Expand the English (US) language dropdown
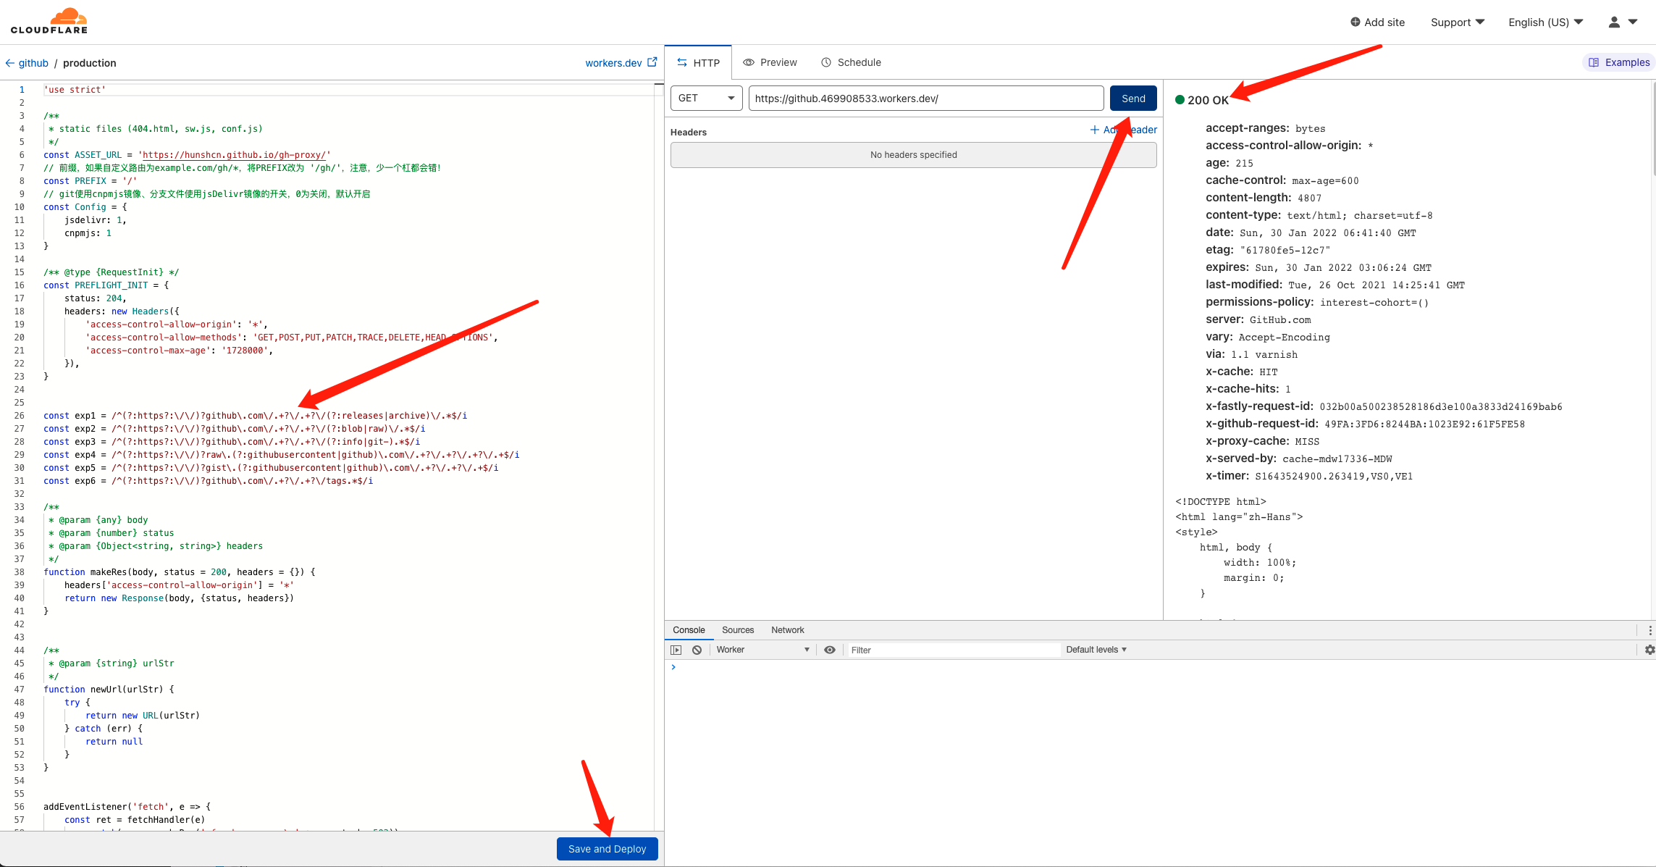The width and height of the screenshot is (1656, 867). pyautogui.click(x=1544, y=22)
